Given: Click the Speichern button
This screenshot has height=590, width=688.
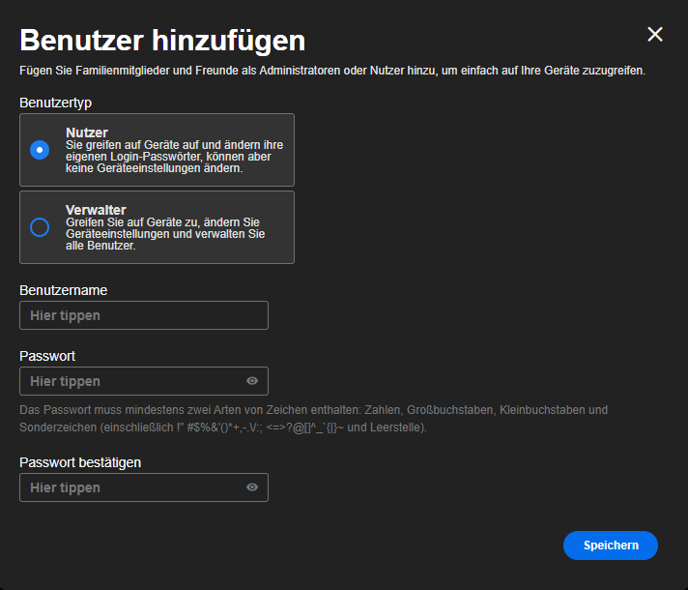Looking at the screenshot, I should click(611, 546).
